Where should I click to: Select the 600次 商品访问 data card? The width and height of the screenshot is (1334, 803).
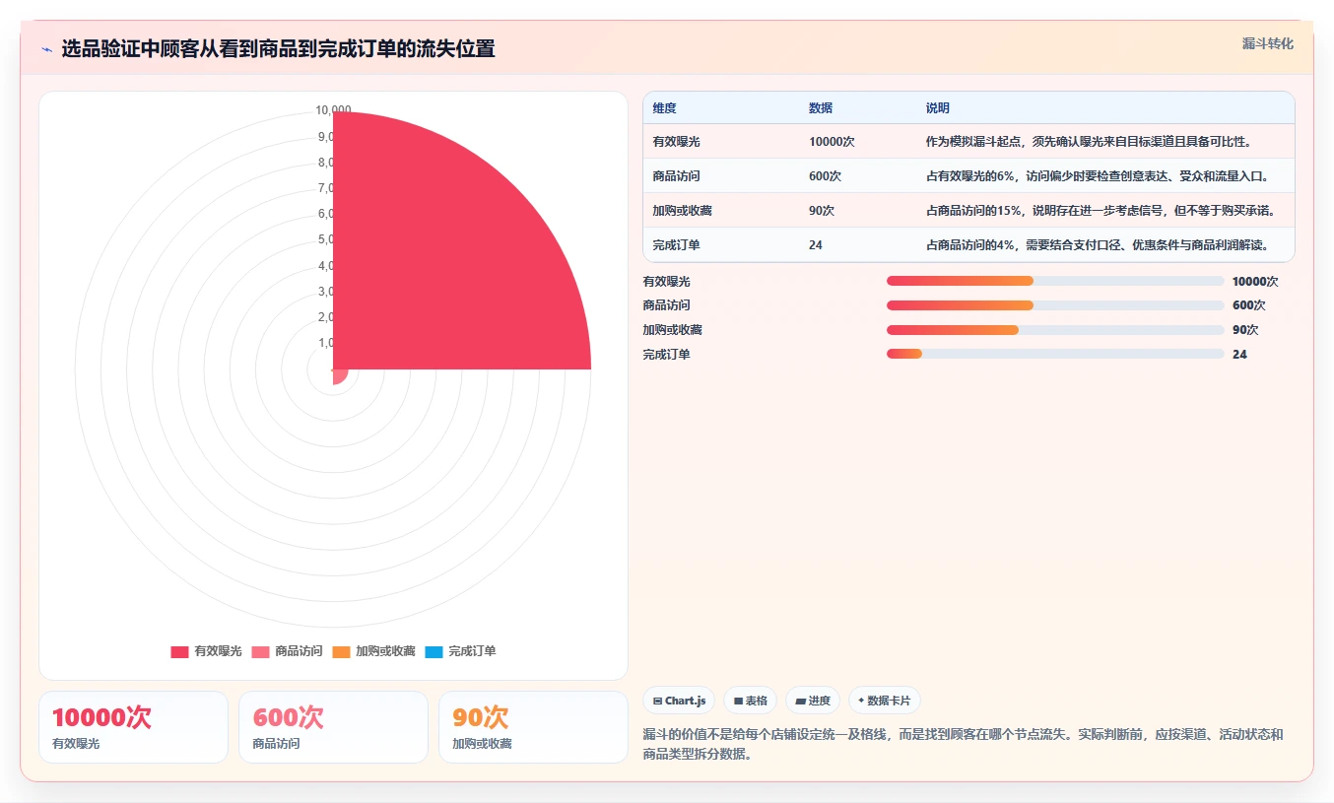coord(333,727)
